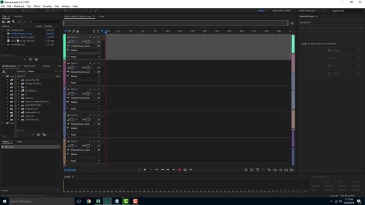Expand the first file row in Files panel
This screenshot has width=365, height=205.
[3, 30]
